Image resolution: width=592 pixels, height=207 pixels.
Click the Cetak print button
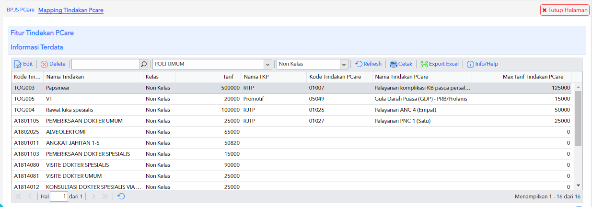tap(401, 64)
